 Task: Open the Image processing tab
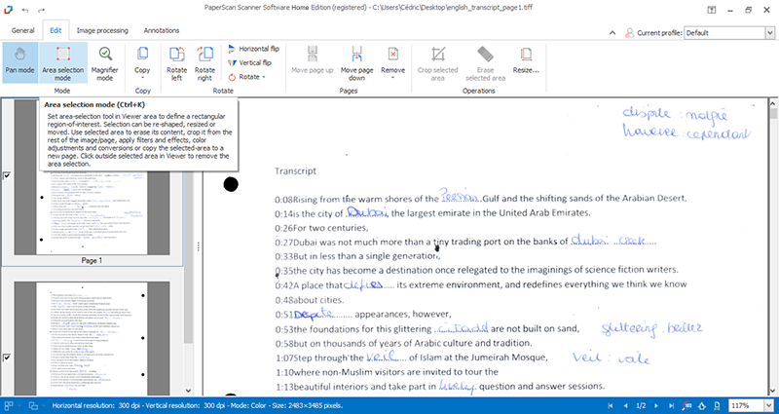coord(102,30)
